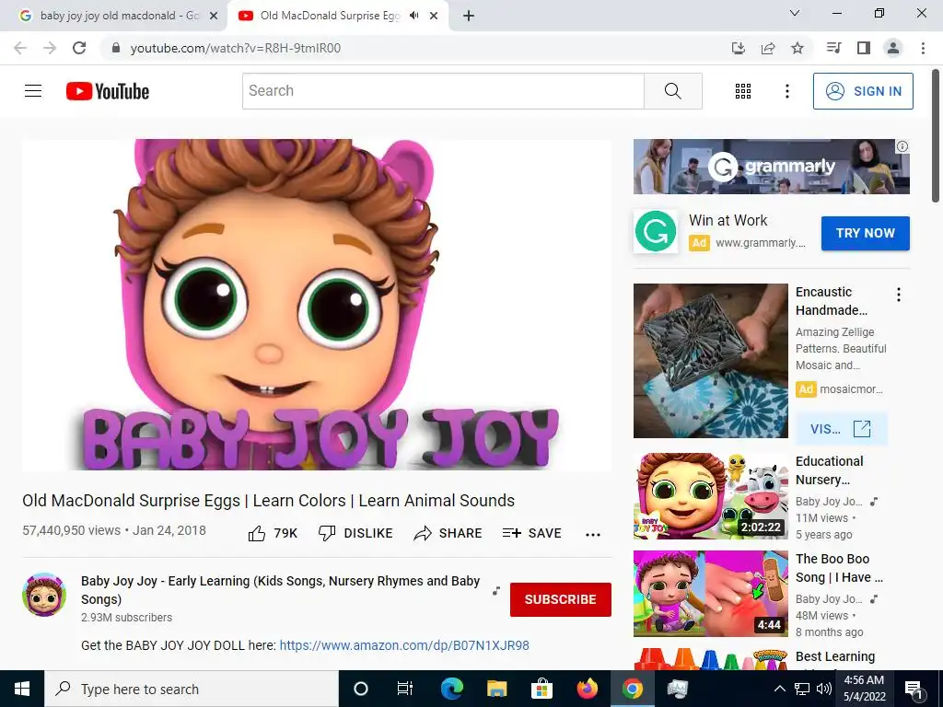Open File Explorer from taskbar
This screenshot has width=943, height=707.
click(x=496, y=689)
